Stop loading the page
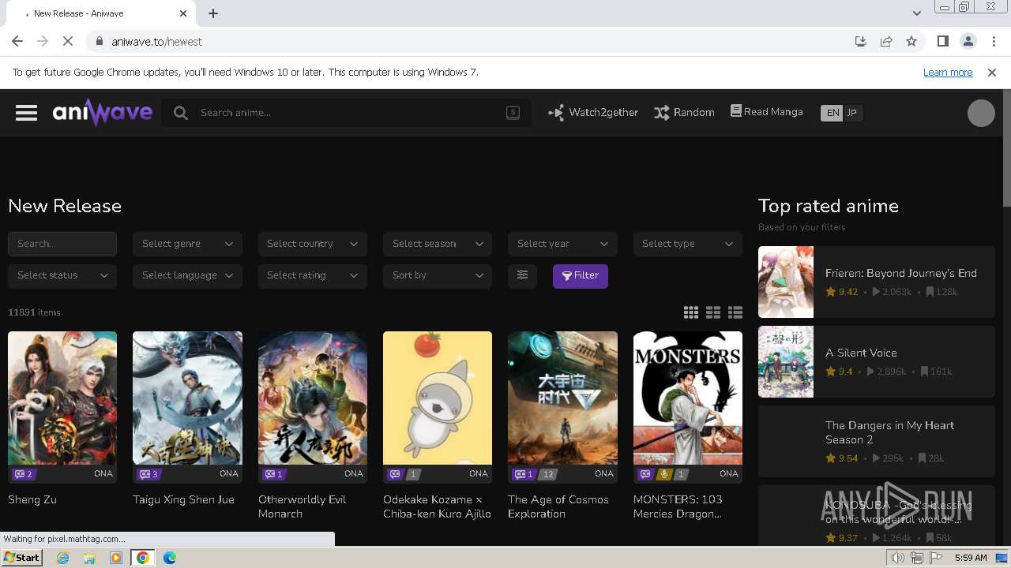This screenshot has height=568, width=1011. pyautogui.click(x=68, y=42)
